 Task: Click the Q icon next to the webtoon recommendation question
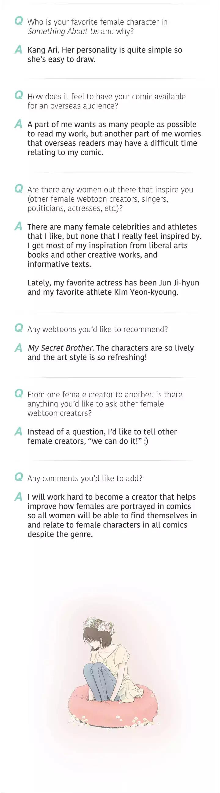(x=19, y=328)
